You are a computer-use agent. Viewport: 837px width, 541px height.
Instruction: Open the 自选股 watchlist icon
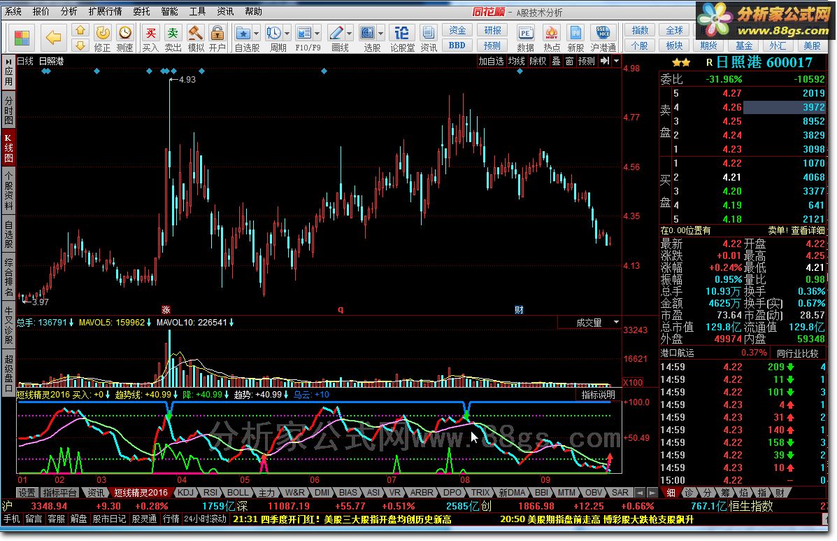243,38
